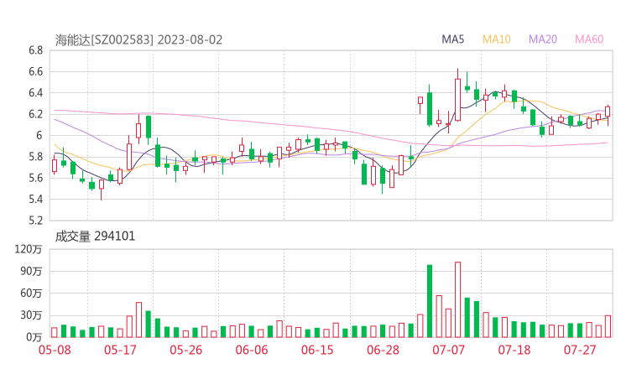
Task: Click the 120万 volume axis label
Action: (29, 249)
